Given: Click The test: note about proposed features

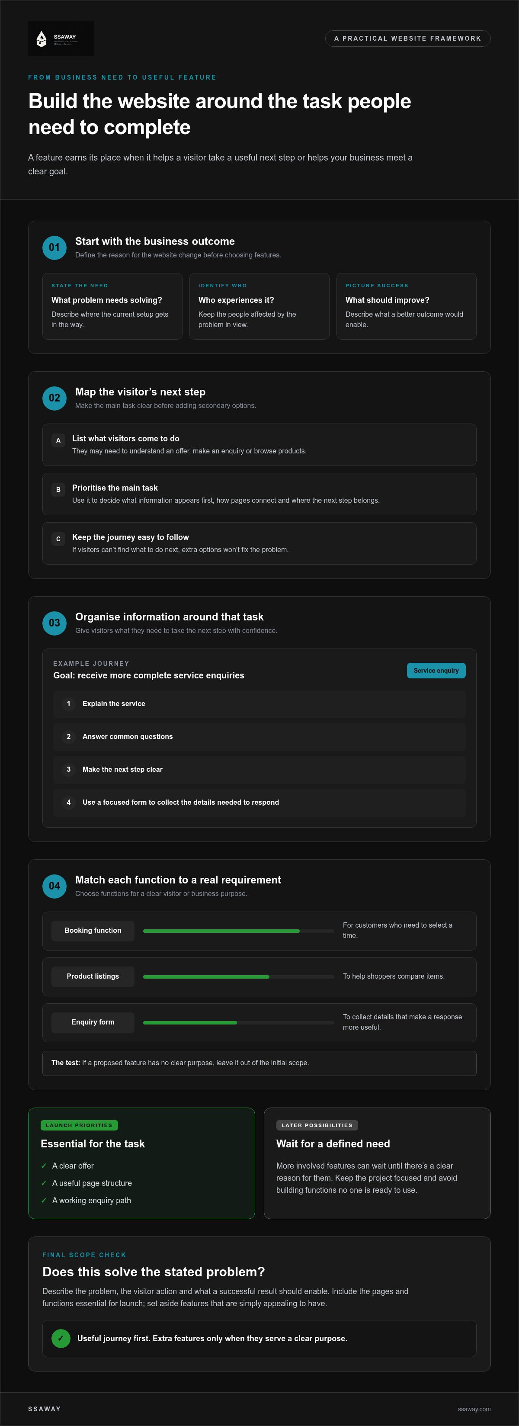Looking at the screenshot, I should [x=259, y=1063].
